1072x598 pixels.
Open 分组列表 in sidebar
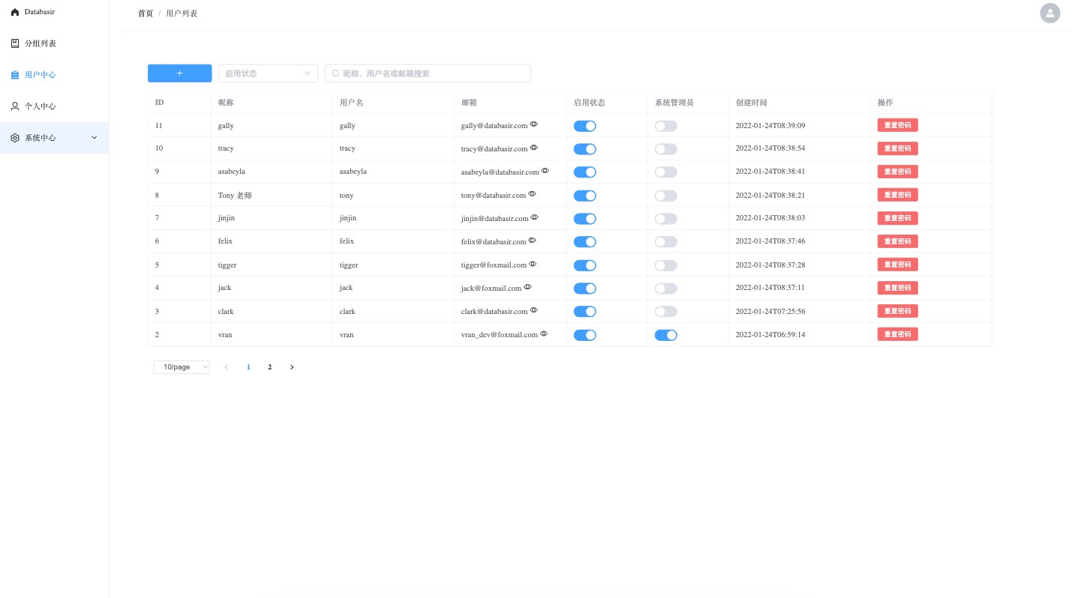[x=41, y=43]
